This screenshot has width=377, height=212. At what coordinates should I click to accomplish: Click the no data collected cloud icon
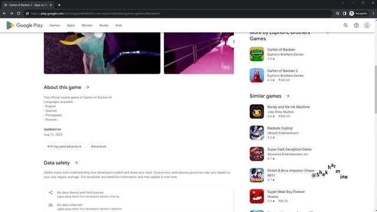pyautogui.click(x=51, y=205)
